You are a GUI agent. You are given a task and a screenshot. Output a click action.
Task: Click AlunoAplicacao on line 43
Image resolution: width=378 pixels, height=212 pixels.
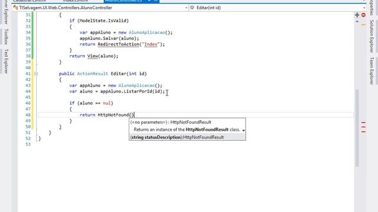pos(136,85)
